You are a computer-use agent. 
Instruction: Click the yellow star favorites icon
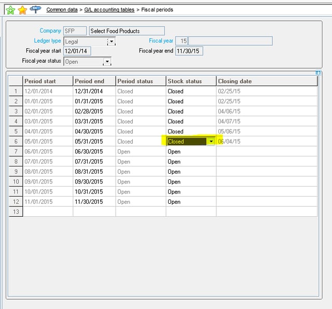[x=22, y=9]
